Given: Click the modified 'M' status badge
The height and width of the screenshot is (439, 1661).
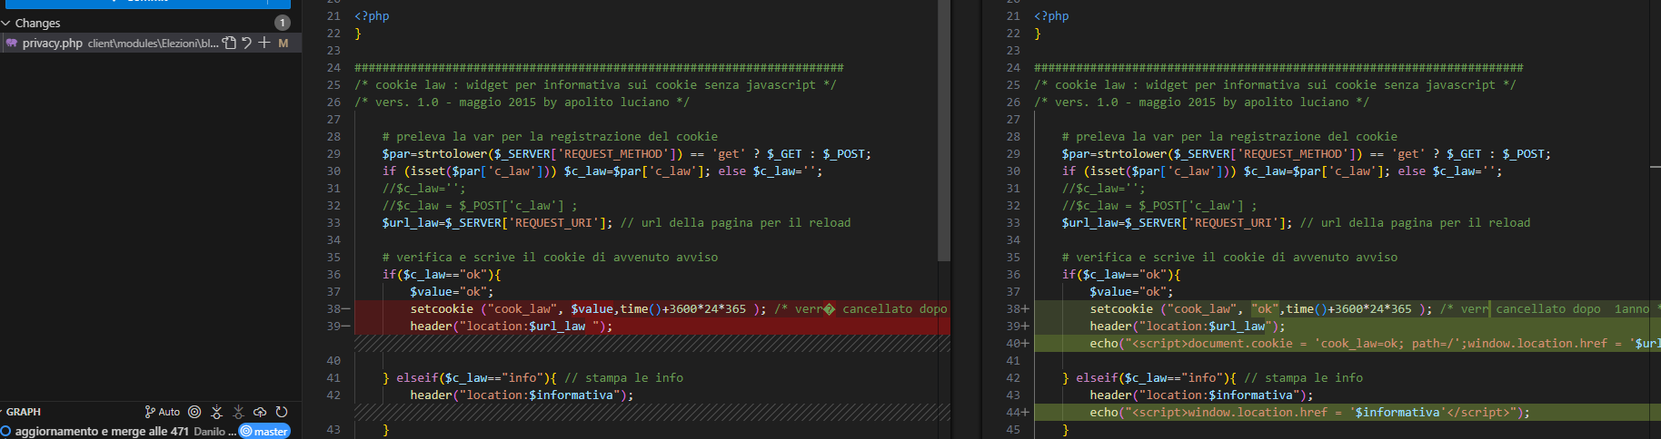Looking at the screenshot, I should pos(283,43).
